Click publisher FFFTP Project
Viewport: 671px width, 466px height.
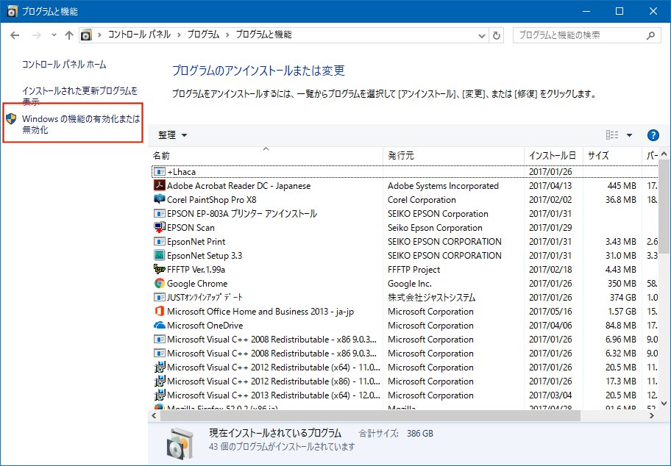click(413, 269)
